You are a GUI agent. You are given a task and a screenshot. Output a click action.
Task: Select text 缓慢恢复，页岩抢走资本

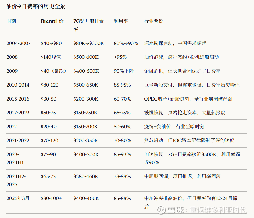pyautogui.click(x=170, y=113)
